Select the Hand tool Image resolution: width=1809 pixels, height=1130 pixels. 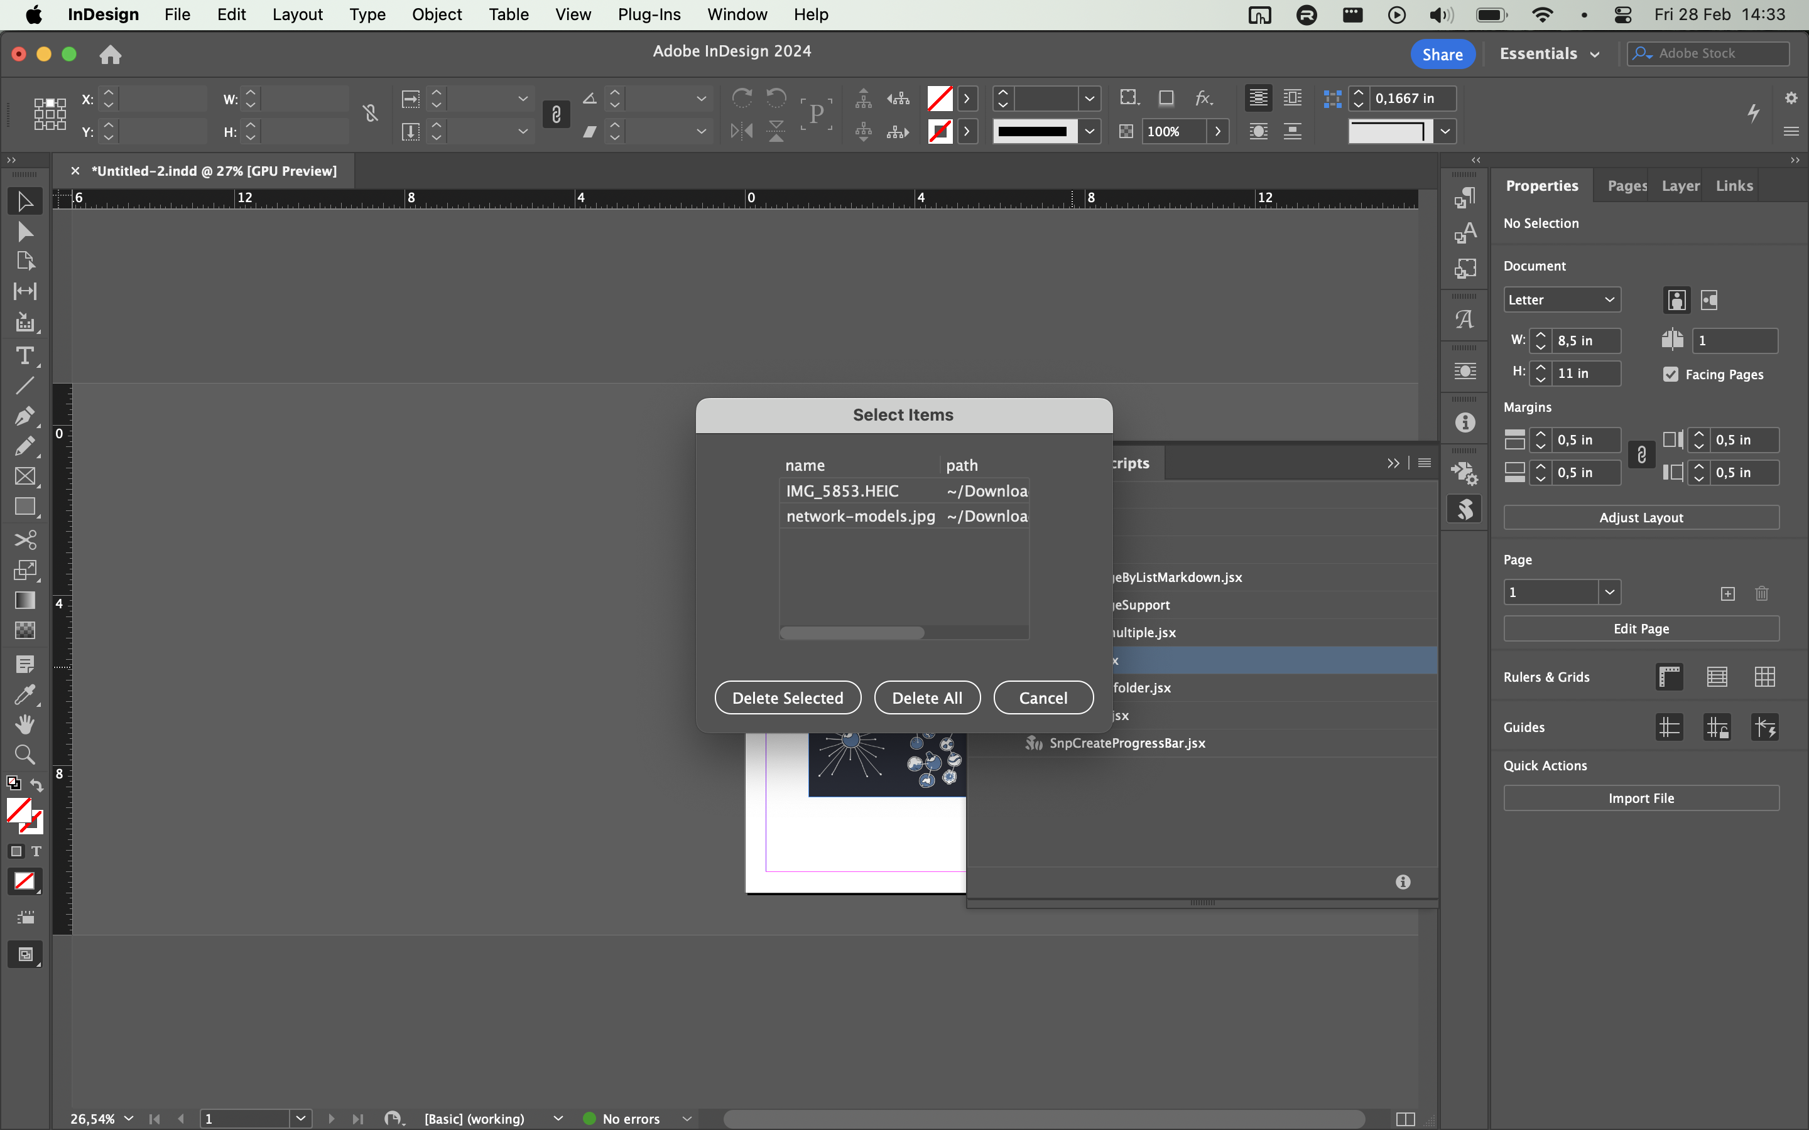pyautogui.click(x=24, y=723)
